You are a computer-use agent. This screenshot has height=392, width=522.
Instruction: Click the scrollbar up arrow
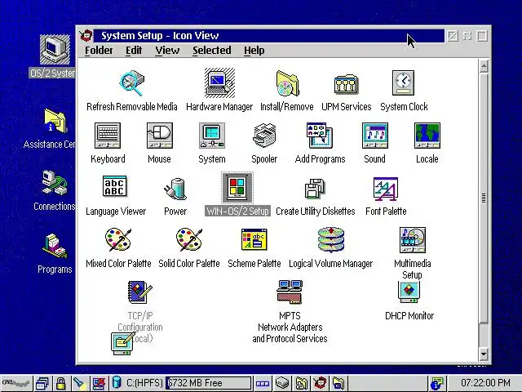tap(484, 66)
